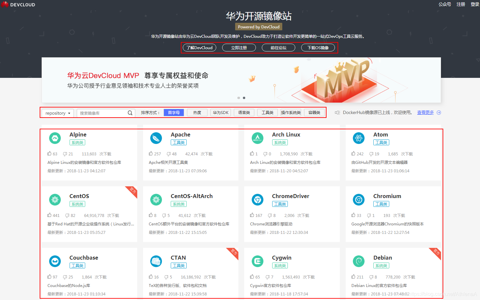This screenshot has width=480, height=300.
Task: Click the comment icon on Alpine card
Action: pyautogui.click(x=65, y=154)
